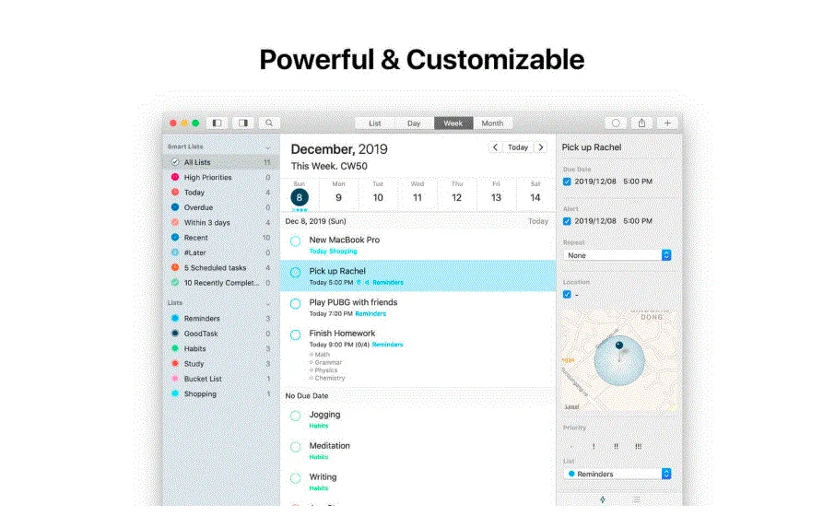835x516 pixels.
Task: Select Monday 9 in week strip
Action: [x=338, y=197]
